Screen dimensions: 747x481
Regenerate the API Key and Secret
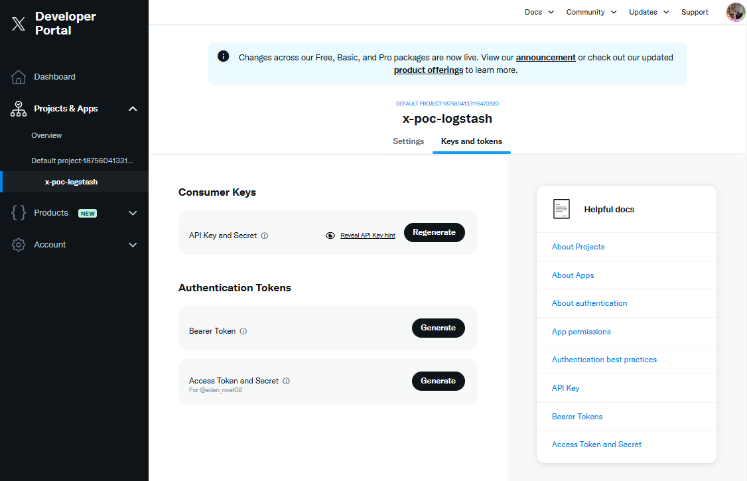point(435,232)
